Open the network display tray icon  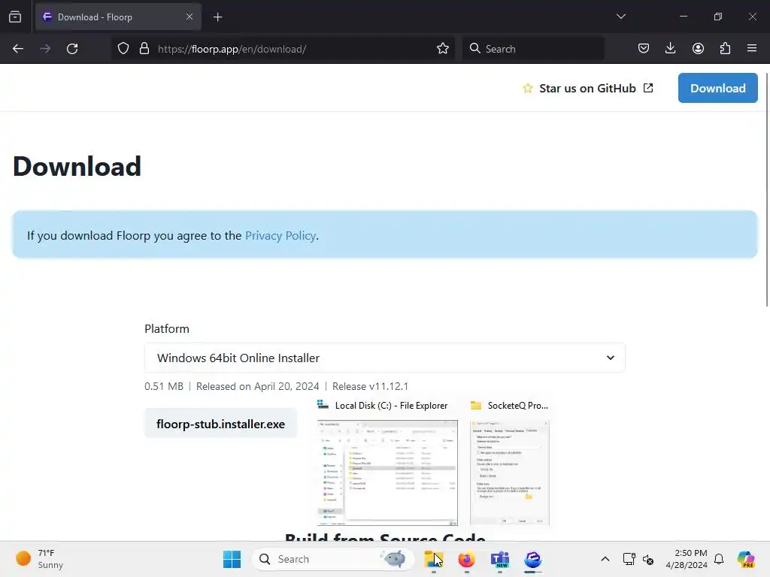[x=629, y=559]
